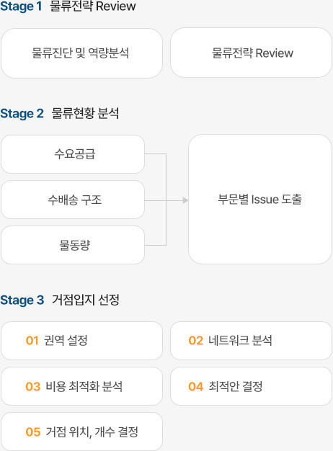Click the Stage 2 heading label
Viewport: 333px width, 451px height.
(22, 113)
